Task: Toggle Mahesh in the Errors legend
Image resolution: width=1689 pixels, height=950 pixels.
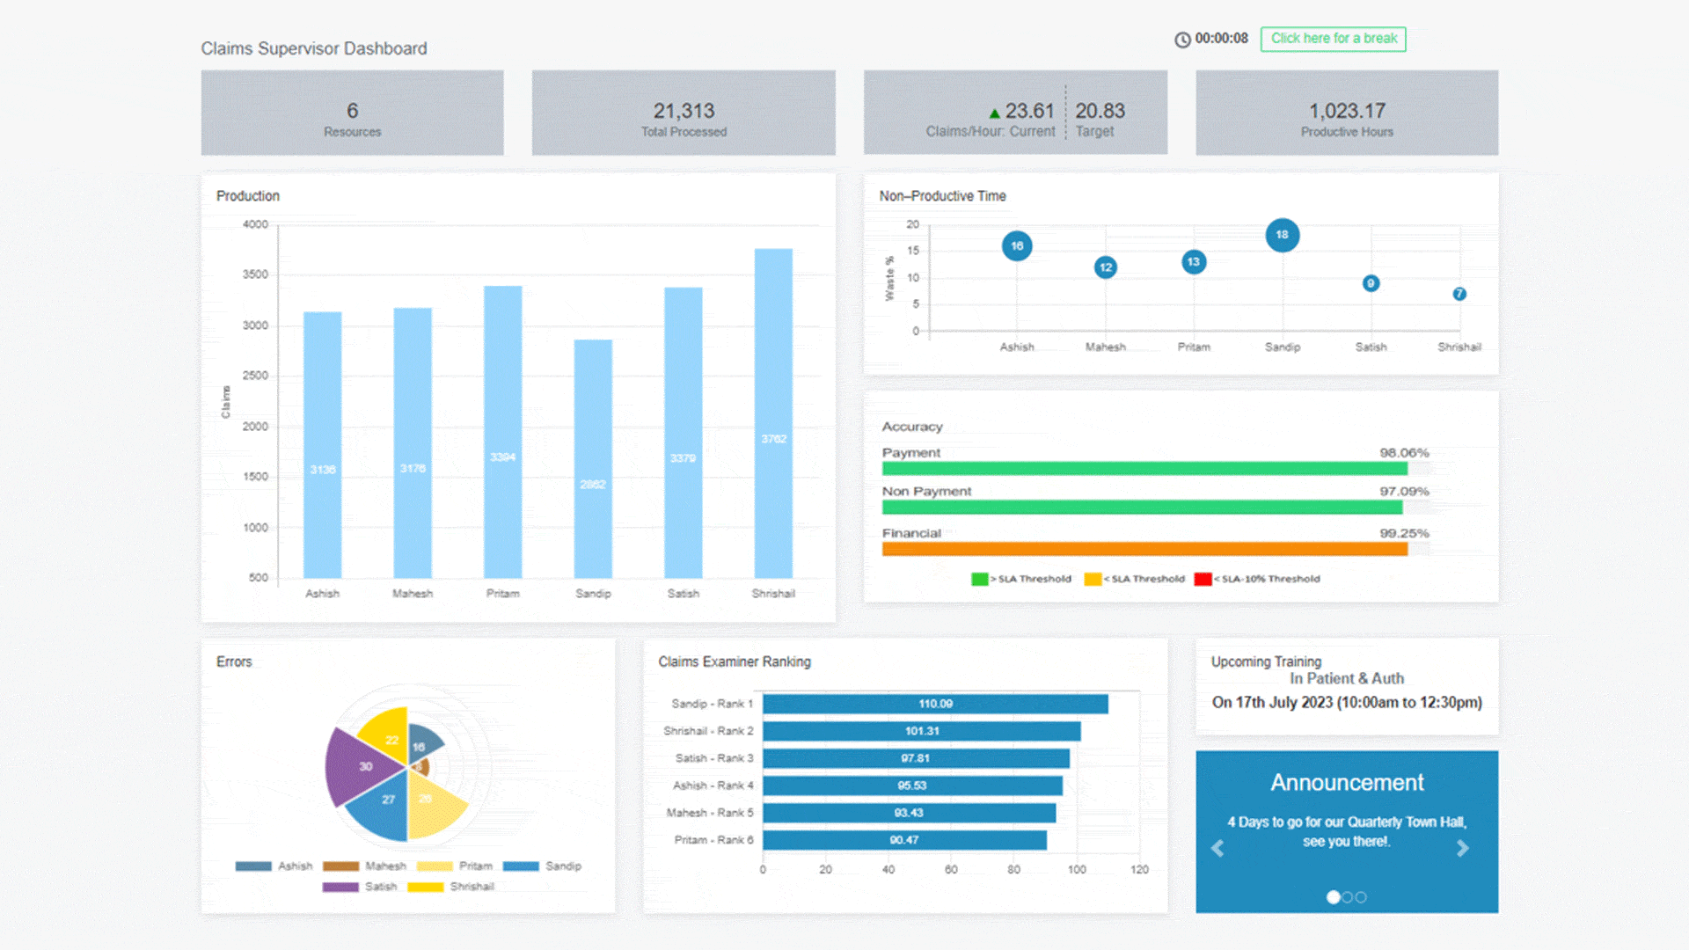Action: click(364, 866)
